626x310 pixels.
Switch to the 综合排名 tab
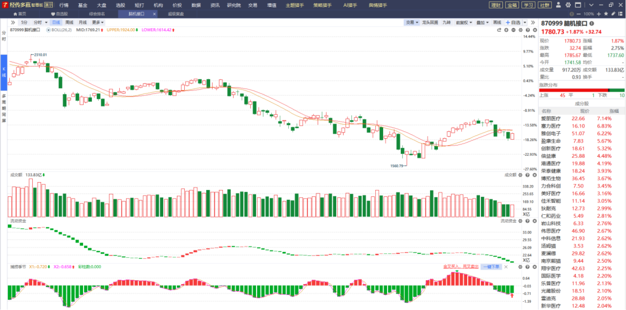[x=97, y=14]
